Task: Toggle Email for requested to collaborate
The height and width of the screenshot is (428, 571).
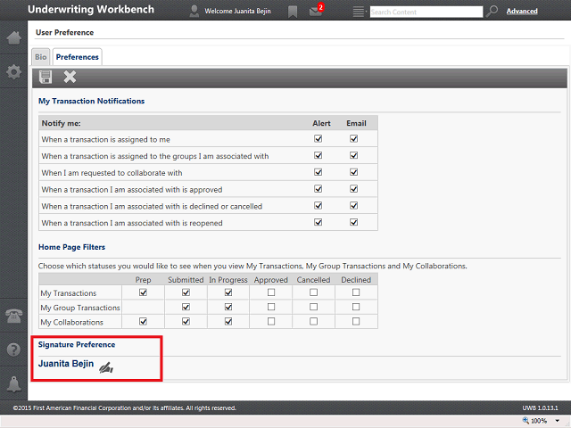Action: [353, 172]
